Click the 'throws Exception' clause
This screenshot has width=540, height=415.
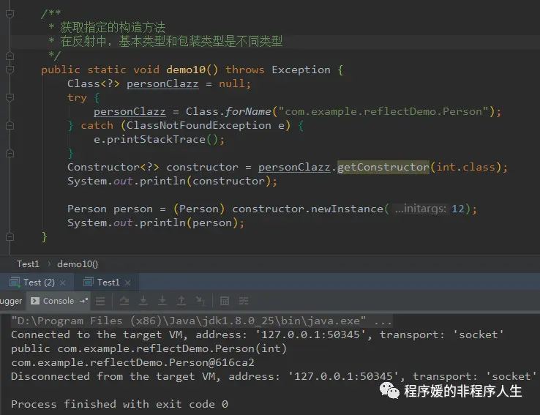(x=278, y=70)
